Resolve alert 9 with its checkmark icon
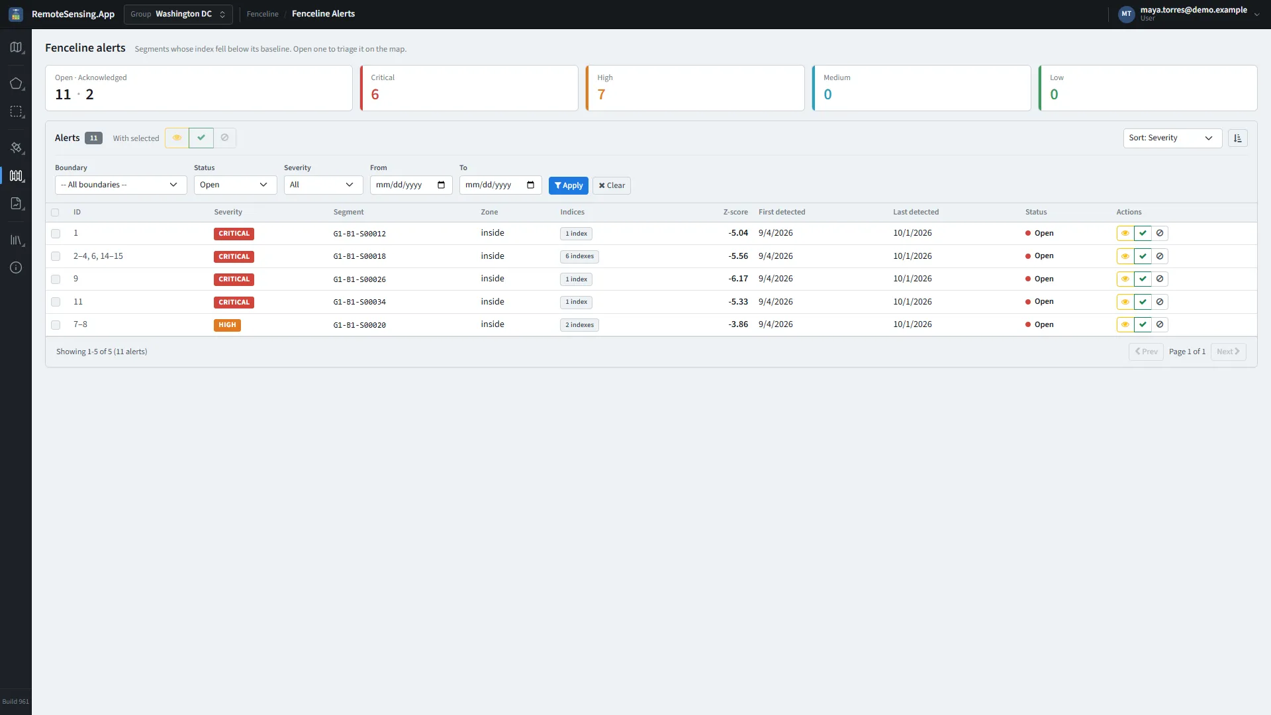This screenshot has height=715, width=1271. [1143, 279]
